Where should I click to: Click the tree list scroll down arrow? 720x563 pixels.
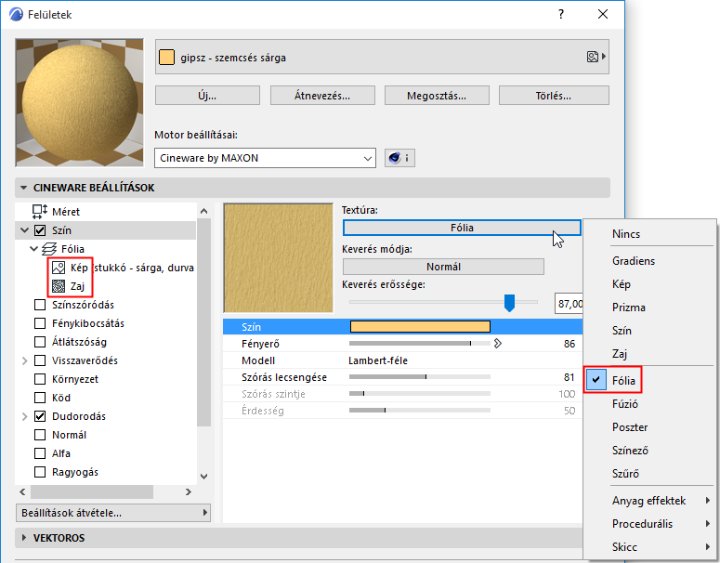pyautogui.click(x=204, y=477)
